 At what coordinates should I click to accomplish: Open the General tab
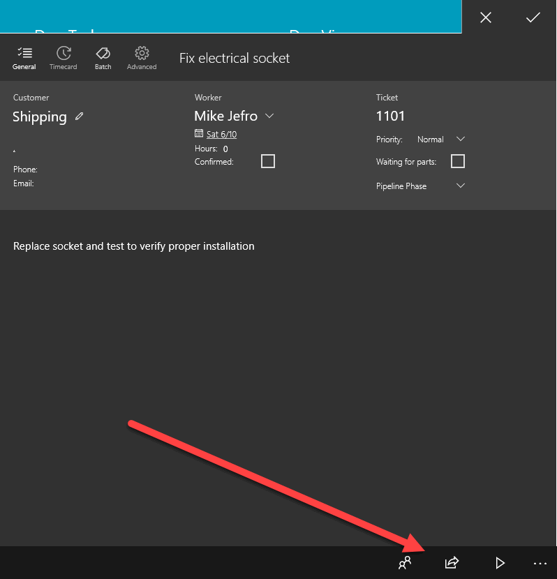24,58
